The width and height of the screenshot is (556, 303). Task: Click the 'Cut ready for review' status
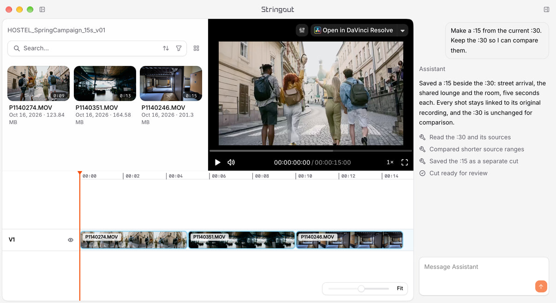(454, 173)
